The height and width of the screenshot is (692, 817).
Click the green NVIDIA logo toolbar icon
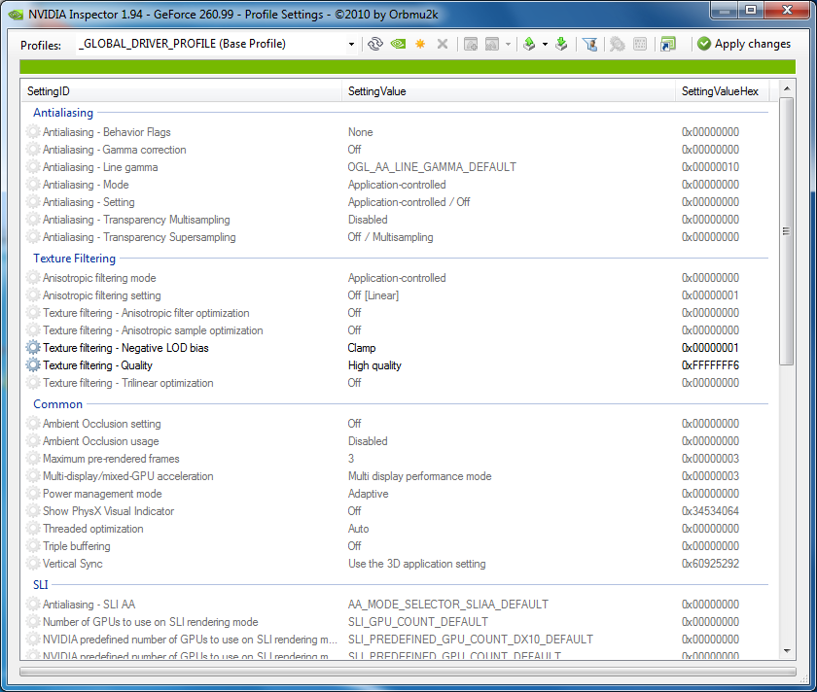click(x=398, y=44)
